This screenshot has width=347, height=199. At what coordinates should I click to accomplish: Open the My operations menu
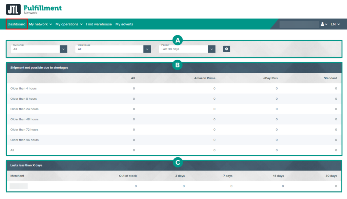pyautogui.click(x=69, y=24)
